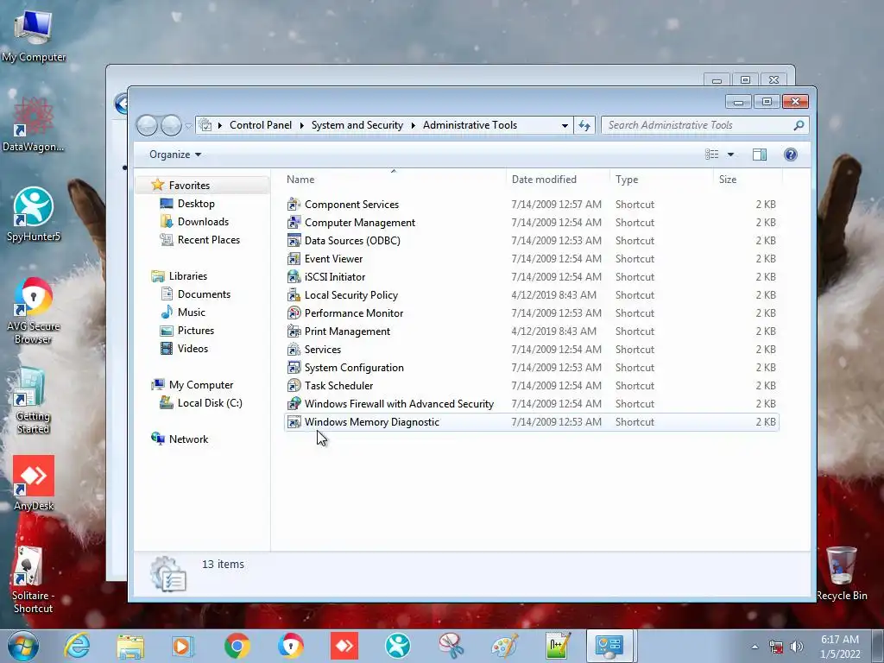Open the Videos library
The width and height of the screenshot is (884, 663).
(x=193, y=349)
